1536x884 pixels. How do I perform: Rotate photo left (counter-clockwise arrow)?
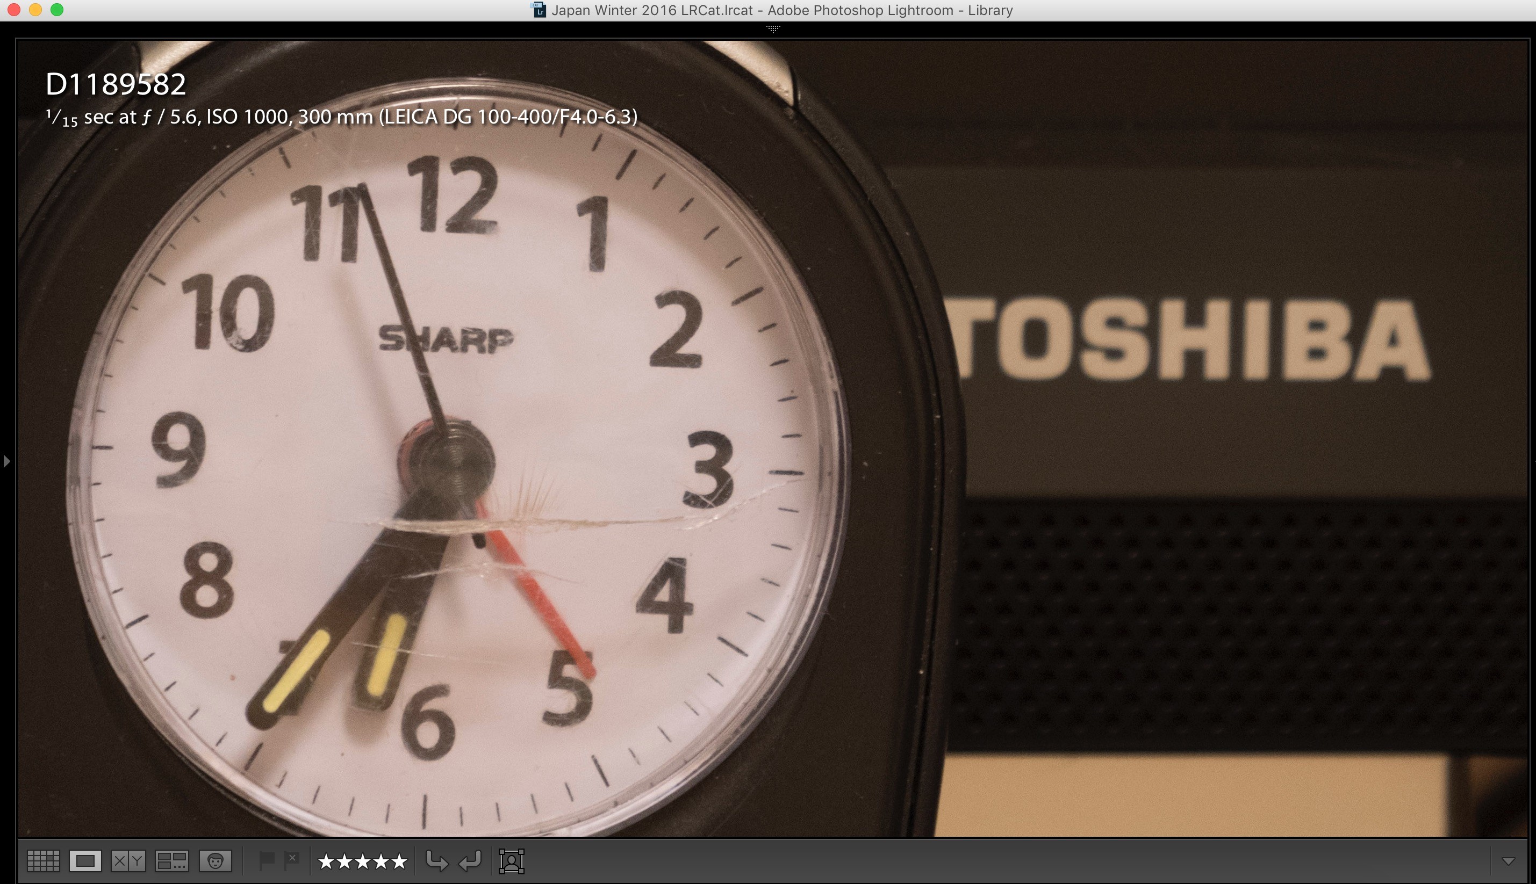pyautogui.click(x=436, y=860)
